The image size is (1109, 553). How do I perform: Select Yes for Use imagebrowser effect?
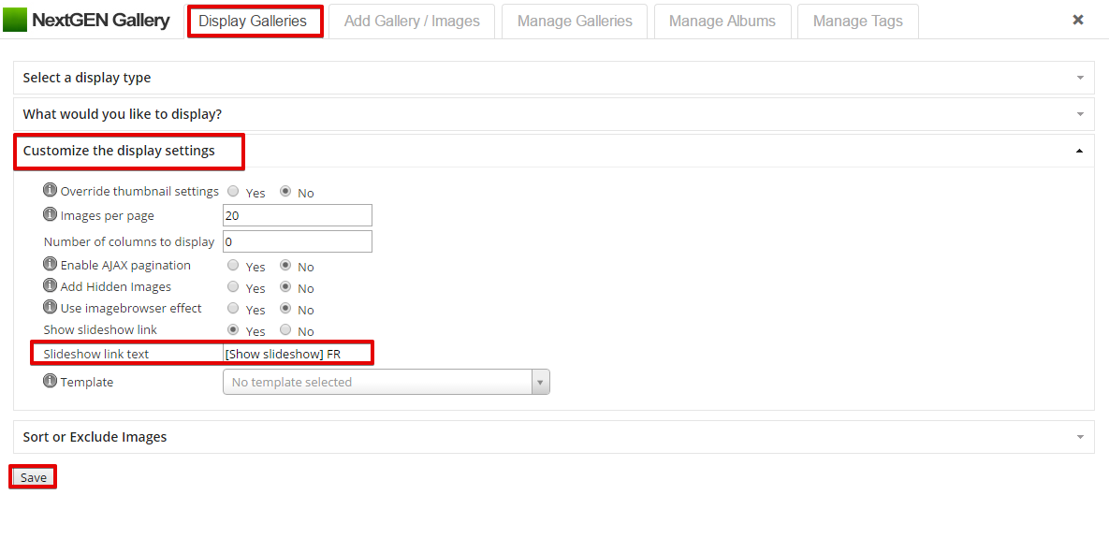233,309
